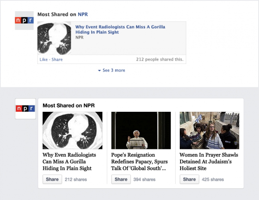Viewport: 259px width, 200px height.
Task: Open the women in prayer shawls image
Action: pyautogui.click(x=210, y=131)
